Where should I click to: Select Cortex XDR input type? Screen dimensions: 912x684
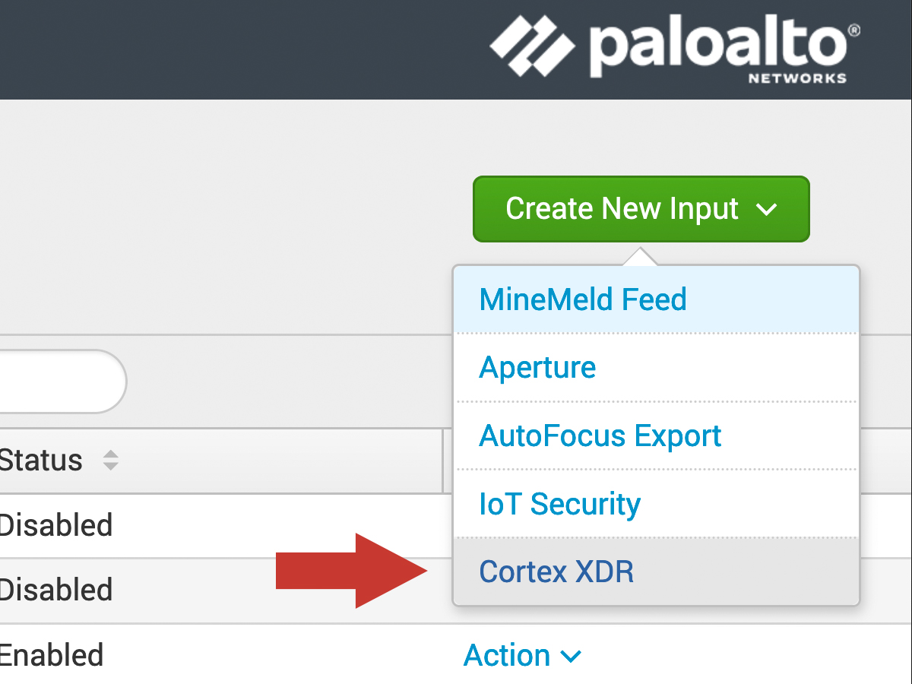click(x=556, y=572)
